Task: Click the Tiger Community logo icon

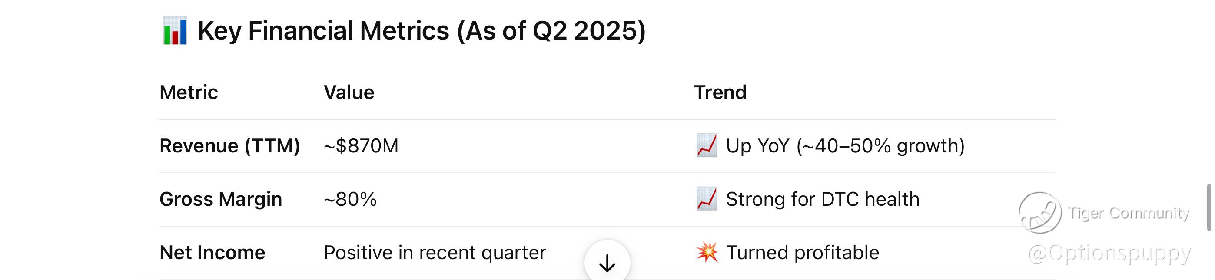Action: [1040, 213]
